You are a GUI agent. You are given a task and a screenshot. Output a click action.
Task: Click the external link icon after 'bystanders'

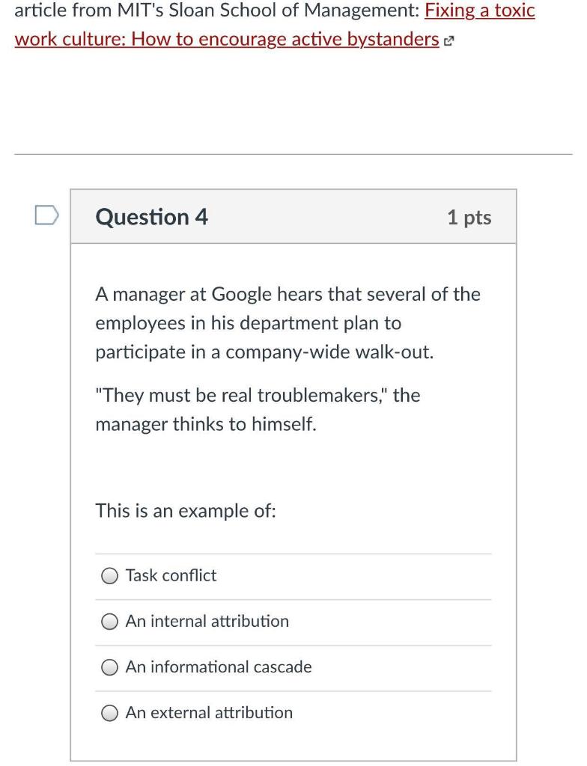[x=449, y=40]
